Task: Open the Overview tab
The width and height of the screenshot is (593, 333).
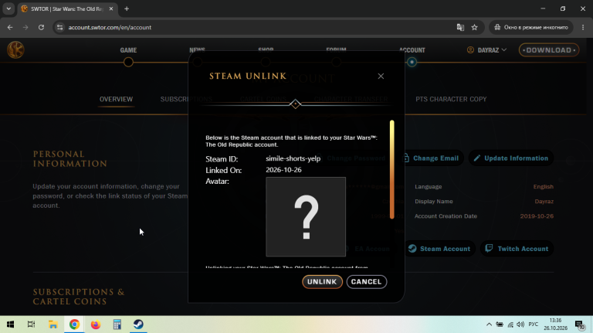Action: pyautogui.click(x=116, y=99)
